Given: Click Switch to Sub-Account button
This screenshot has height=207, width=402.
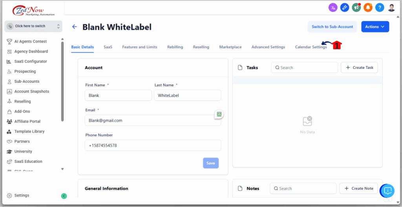Looking at the screenshot, I should (x=332, y=27).
